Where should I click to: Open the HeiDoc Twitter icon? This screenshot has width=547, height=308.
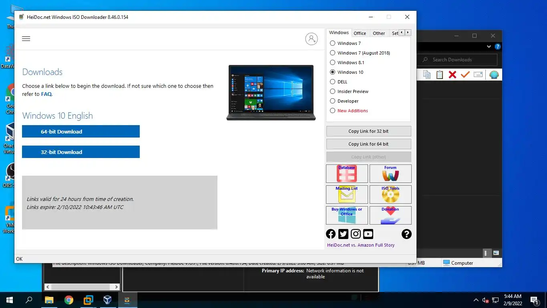coord(343,234)
